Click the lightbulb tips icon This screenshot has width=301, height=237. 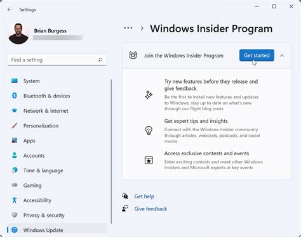[x=149, y=131]
